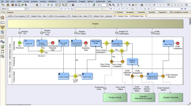This screenshot has height=106, width=191.
Task: Open the webMethods menu
Action: [x=72, y=1]
